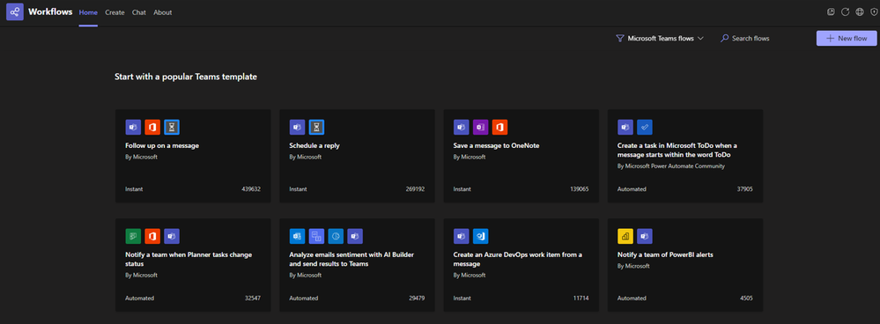Viewport: 880px width, 324px height.
Task: Open the Follow up on a message template
Action: (x=193, y=156)
